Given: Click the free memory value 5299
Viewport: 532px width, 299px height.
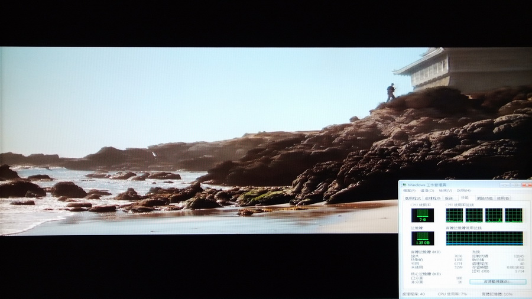Looking at the screenshot, I should point(458,268).
